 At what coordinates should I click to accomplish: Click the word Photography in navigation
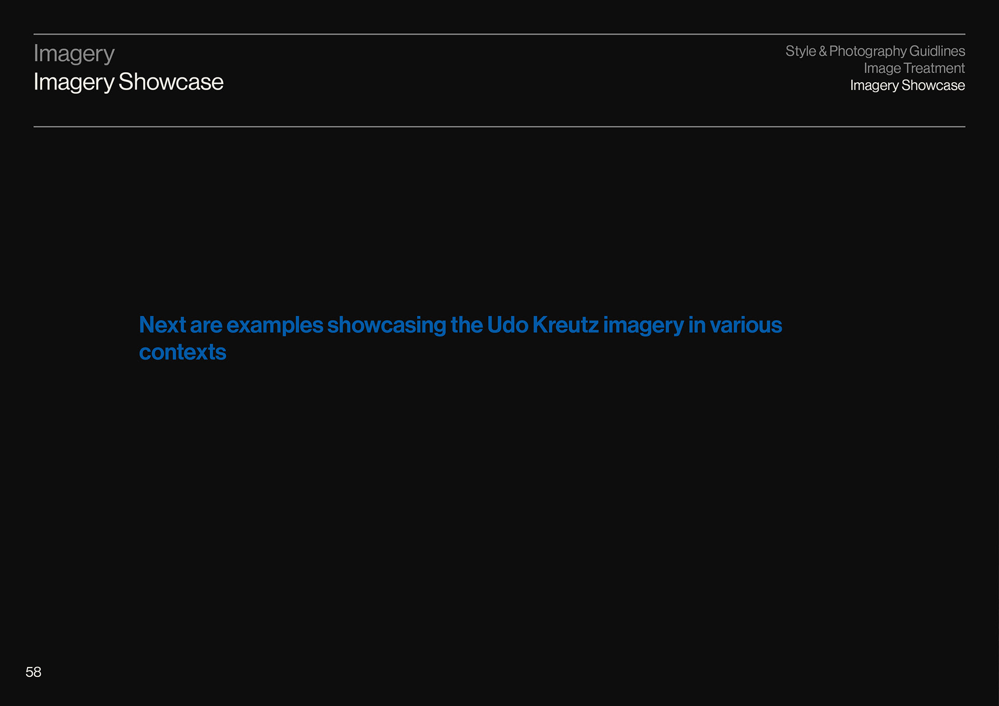coord(868,51)
